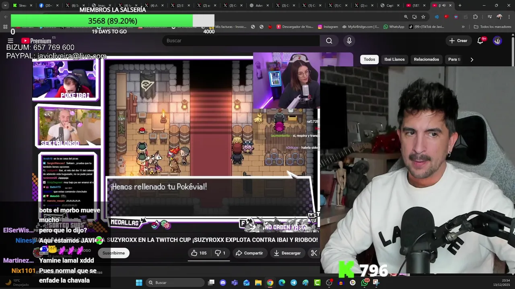This screenshot has width=515, height=289.
Task: Open Chrome three-dot menu
Action: 508,17
